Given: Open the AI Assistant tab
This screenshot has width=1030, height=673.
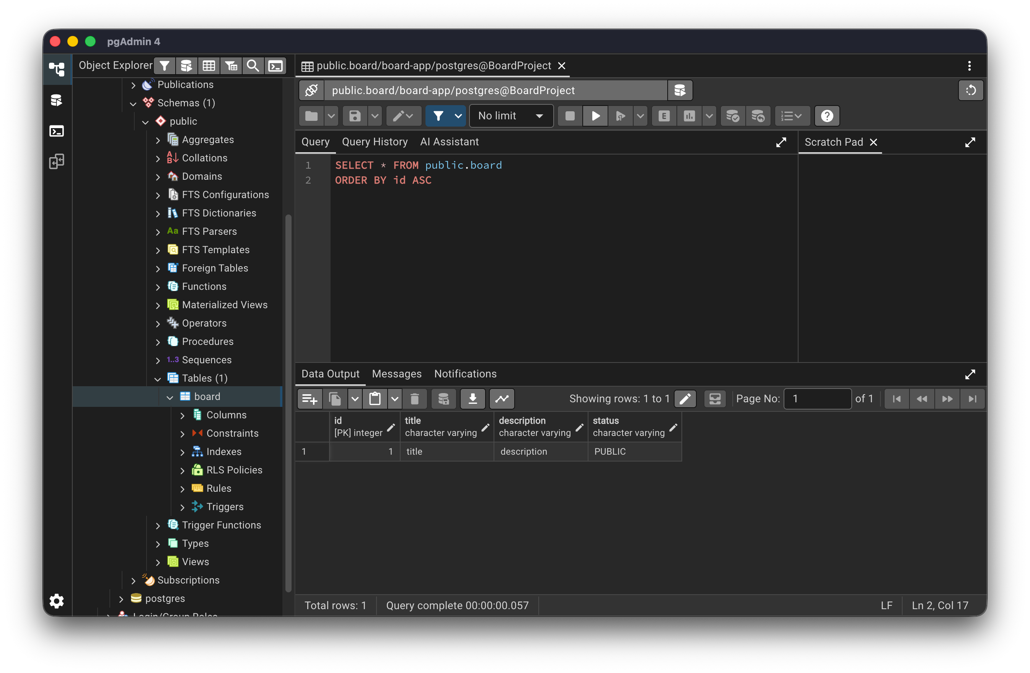Looking at the screenshot, I should (449, 142).
